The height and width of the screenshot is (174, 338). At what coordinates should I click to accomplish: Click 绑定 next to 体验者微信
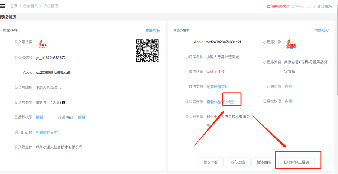(x=230, y=102)
